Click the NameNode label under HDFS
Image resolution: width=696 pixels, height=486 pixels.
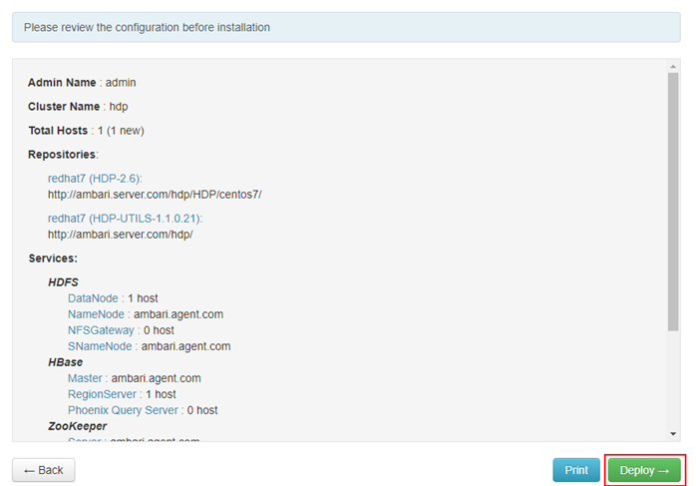tap(97, 314)
